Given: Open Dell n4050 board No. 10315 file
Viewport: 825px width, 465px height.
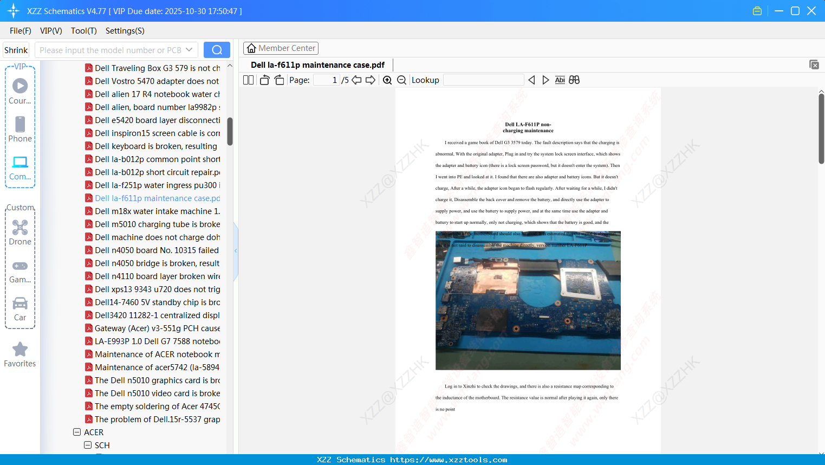Looking at the screenshot, I should (x=152, y=250).
